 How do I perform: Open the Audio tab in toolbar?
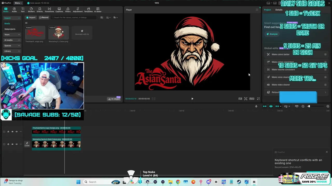14,10
